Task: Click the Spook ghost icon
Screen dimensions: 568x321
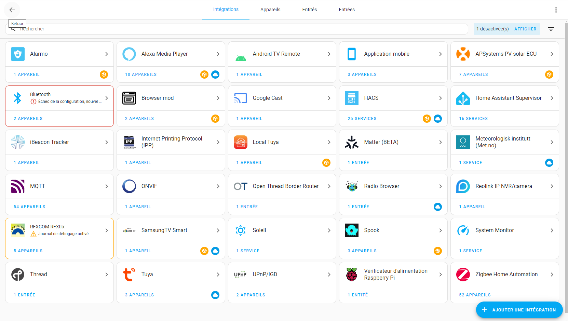Action: point(351,230)
